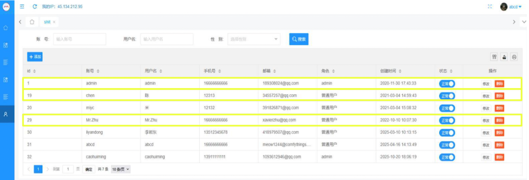Viewport: 529px width, 180px height.
Task: Sort the table by the id column
Action: point(34,71)
